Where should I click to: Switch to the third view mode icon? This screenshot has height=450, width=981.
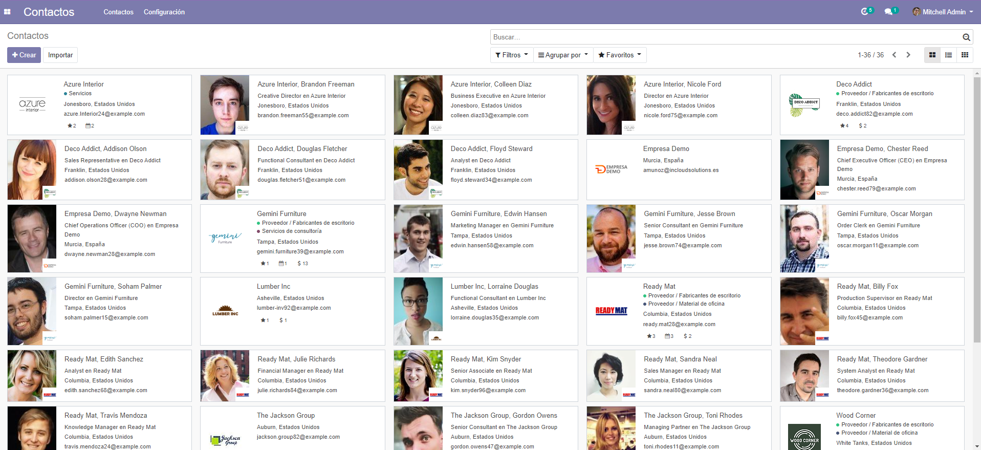tap(965, 55)
